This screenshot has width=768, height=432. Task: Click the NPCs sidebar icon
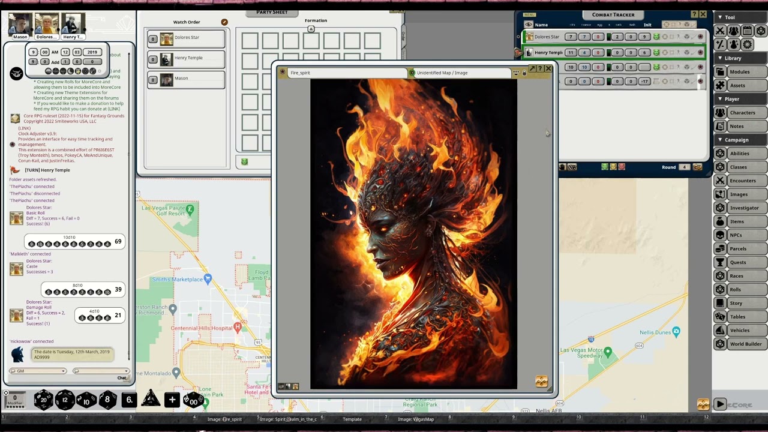pyautogui.click(x=721, y=235)
